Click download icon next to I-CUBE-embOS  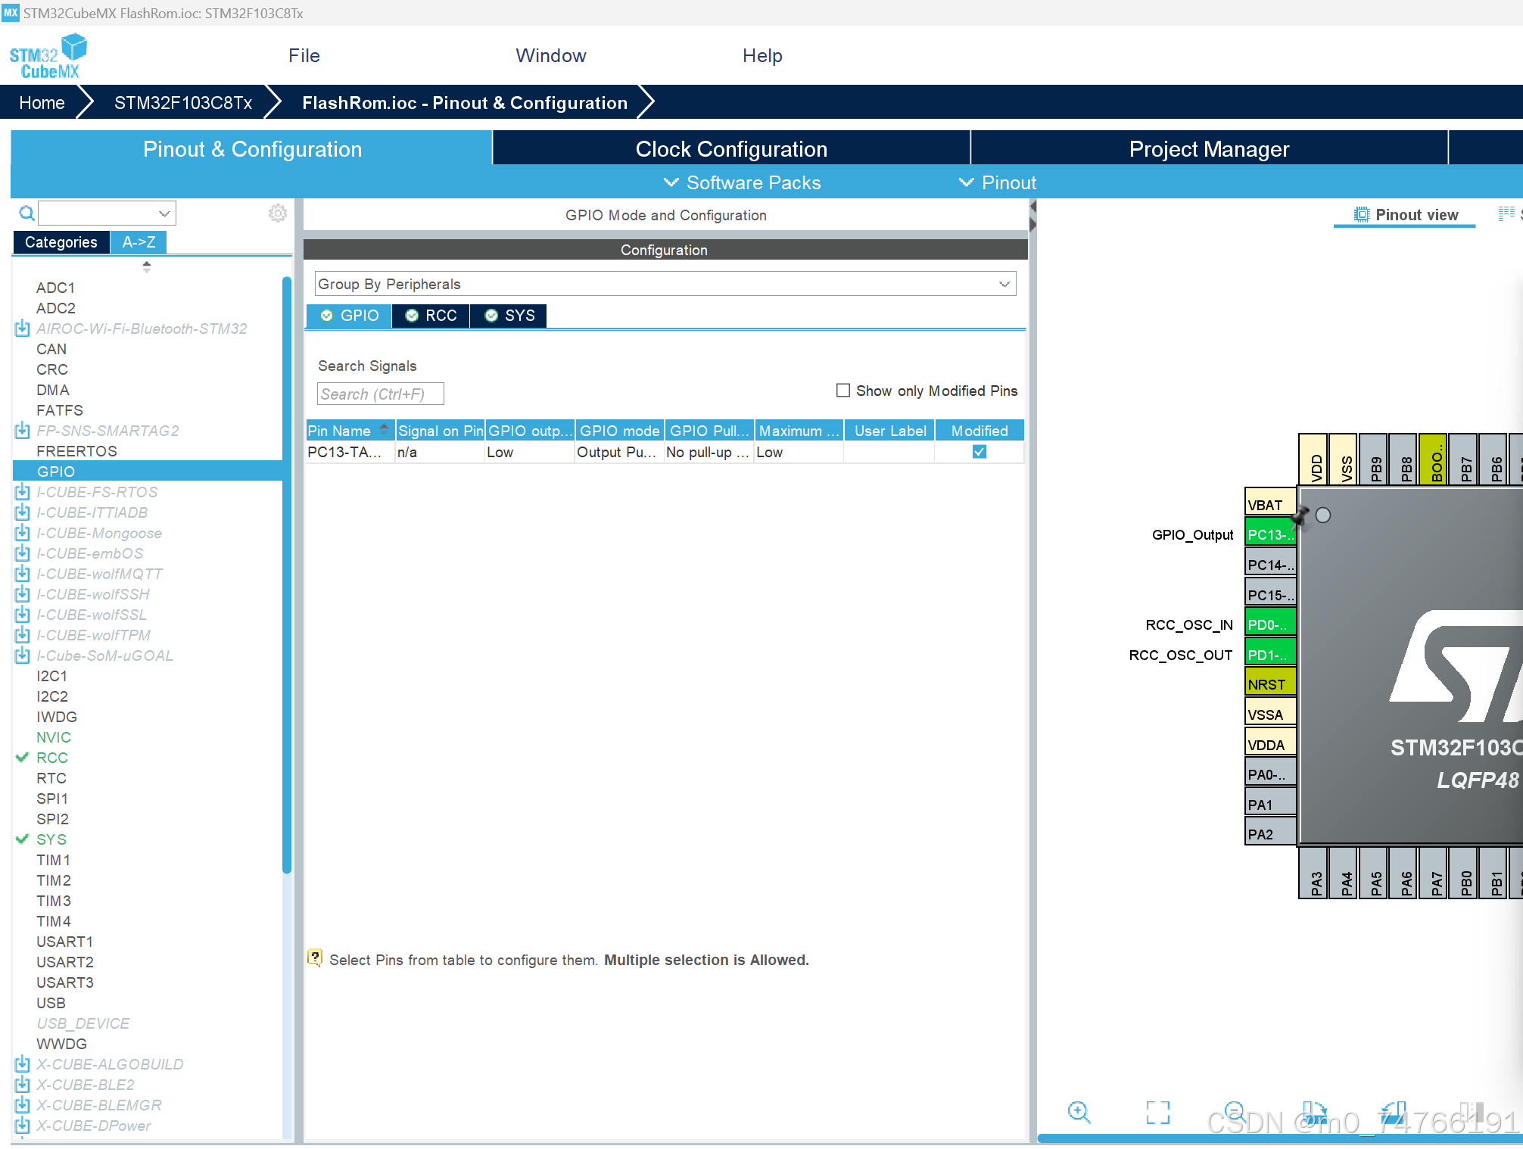pos(23,553)
